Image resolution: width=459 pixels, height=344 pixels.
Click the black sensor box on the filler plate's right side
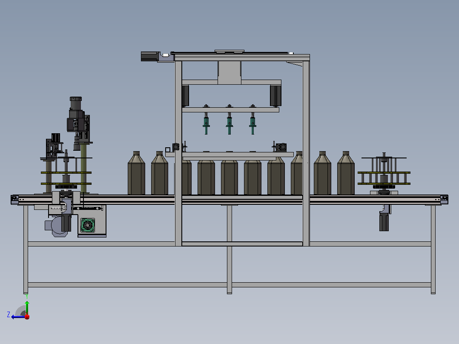click(281, 147)
